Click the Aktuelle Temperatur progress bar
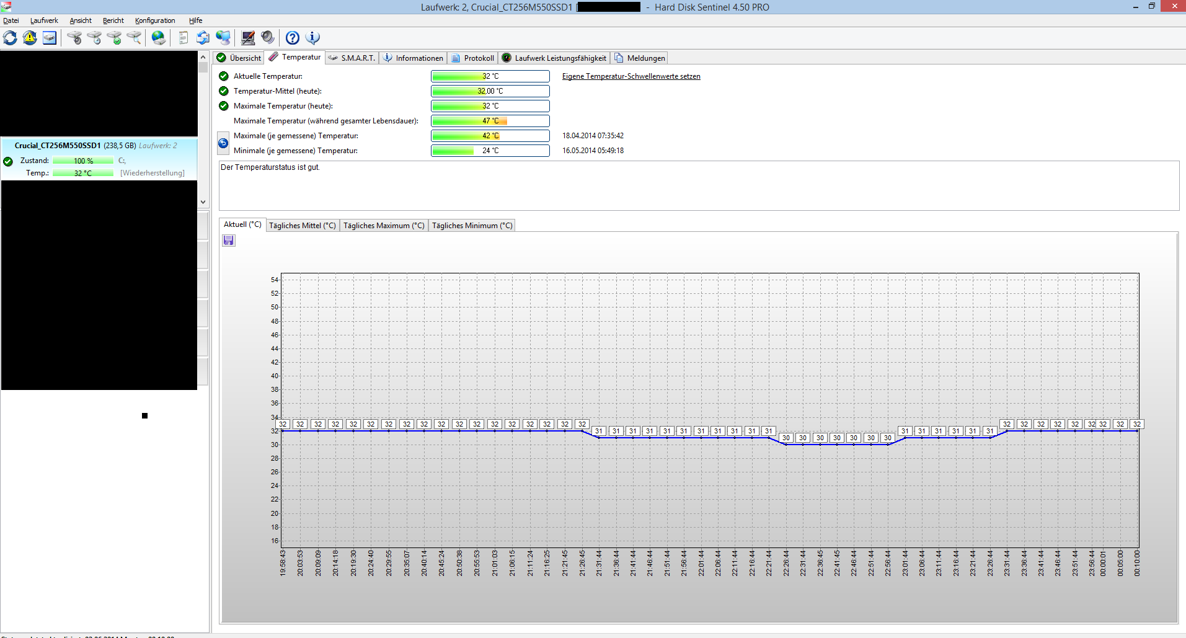 click(490, 76)
